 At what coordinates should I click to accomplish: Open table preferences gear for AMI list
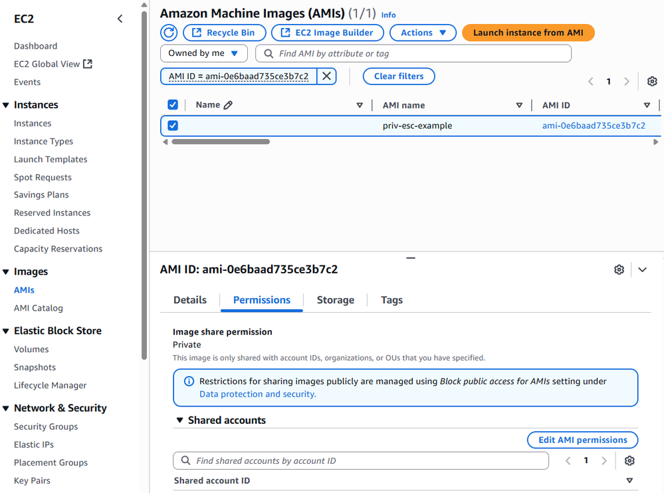pyautogui.click(x=652, y=81)
